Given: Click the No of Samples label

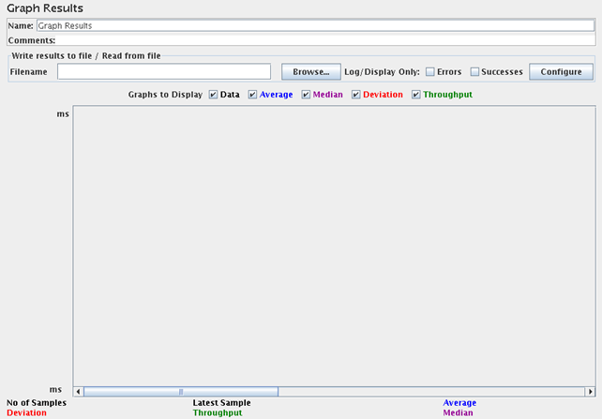Looking at the screenshot, I should coord(37,403).
